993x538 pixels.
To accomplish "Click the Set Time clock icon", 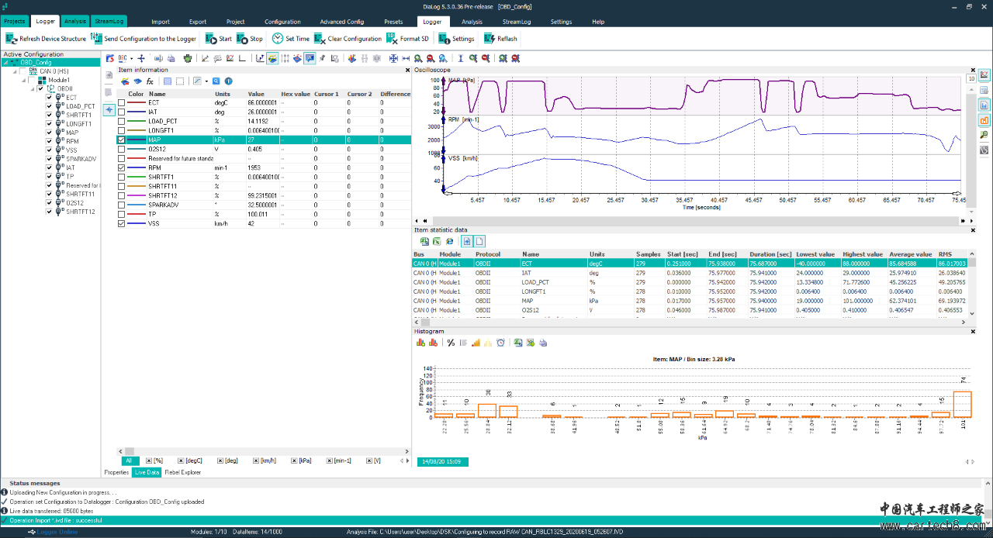I will pos(278,38).
